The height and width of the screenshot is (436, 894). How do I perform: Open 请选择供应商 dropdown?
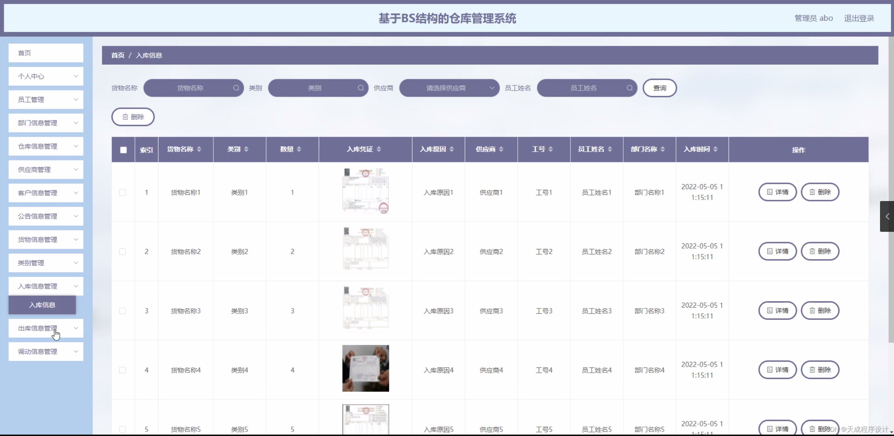pos(449,88)
